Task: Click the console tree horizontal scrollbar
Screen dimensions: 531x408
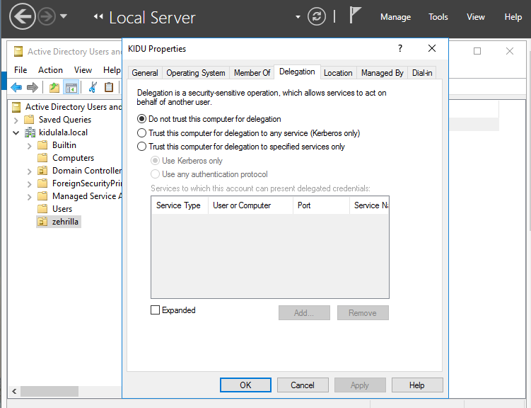Action: pos(49,391)
